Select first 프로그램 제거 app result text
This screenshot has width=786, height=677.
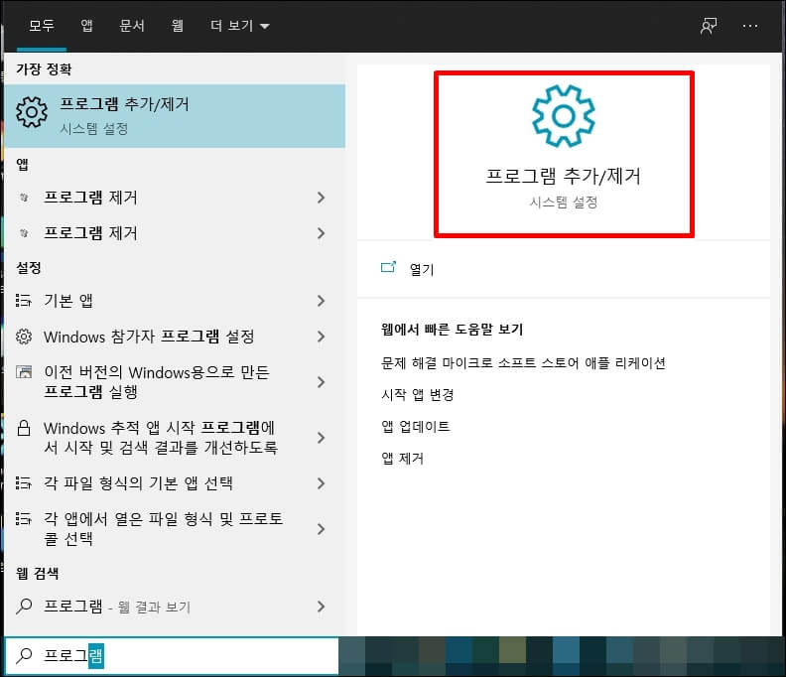(90, 198)
